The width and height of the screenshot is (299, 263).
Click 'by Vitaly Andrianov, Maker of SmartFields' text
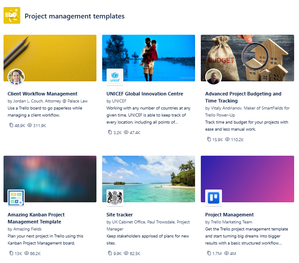click(247, 112)
